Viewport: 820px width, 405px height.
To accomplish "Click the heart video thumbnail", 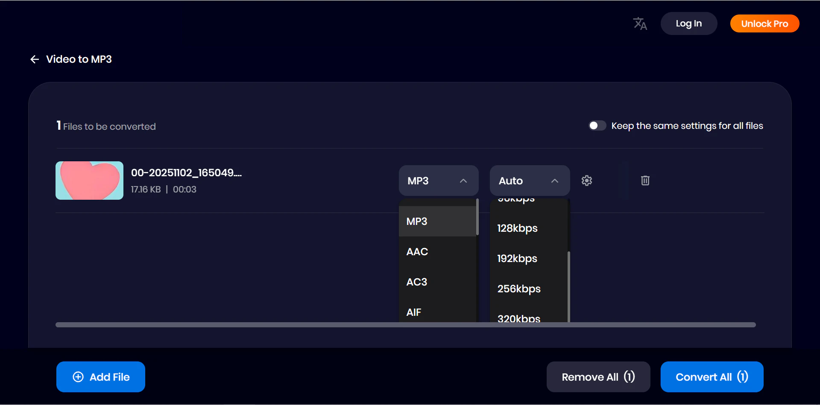I will [89, 180].
